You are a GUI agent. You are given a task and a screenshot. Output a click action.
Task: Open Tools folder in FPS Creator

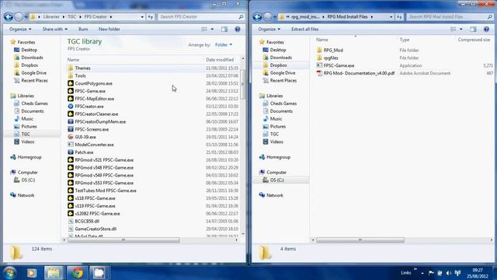click(80, 75)
